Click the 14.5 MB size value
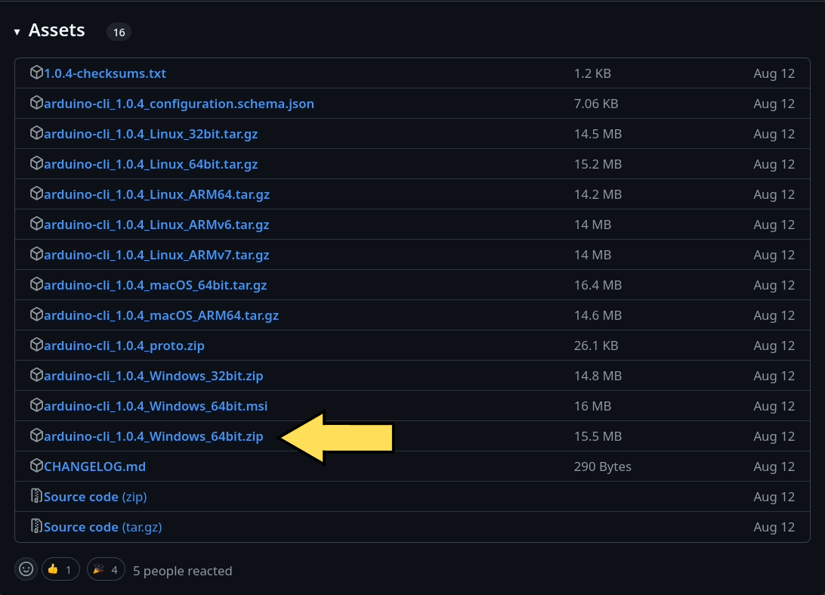The width and height of the screenshot is (825, 595). (598, 134)
